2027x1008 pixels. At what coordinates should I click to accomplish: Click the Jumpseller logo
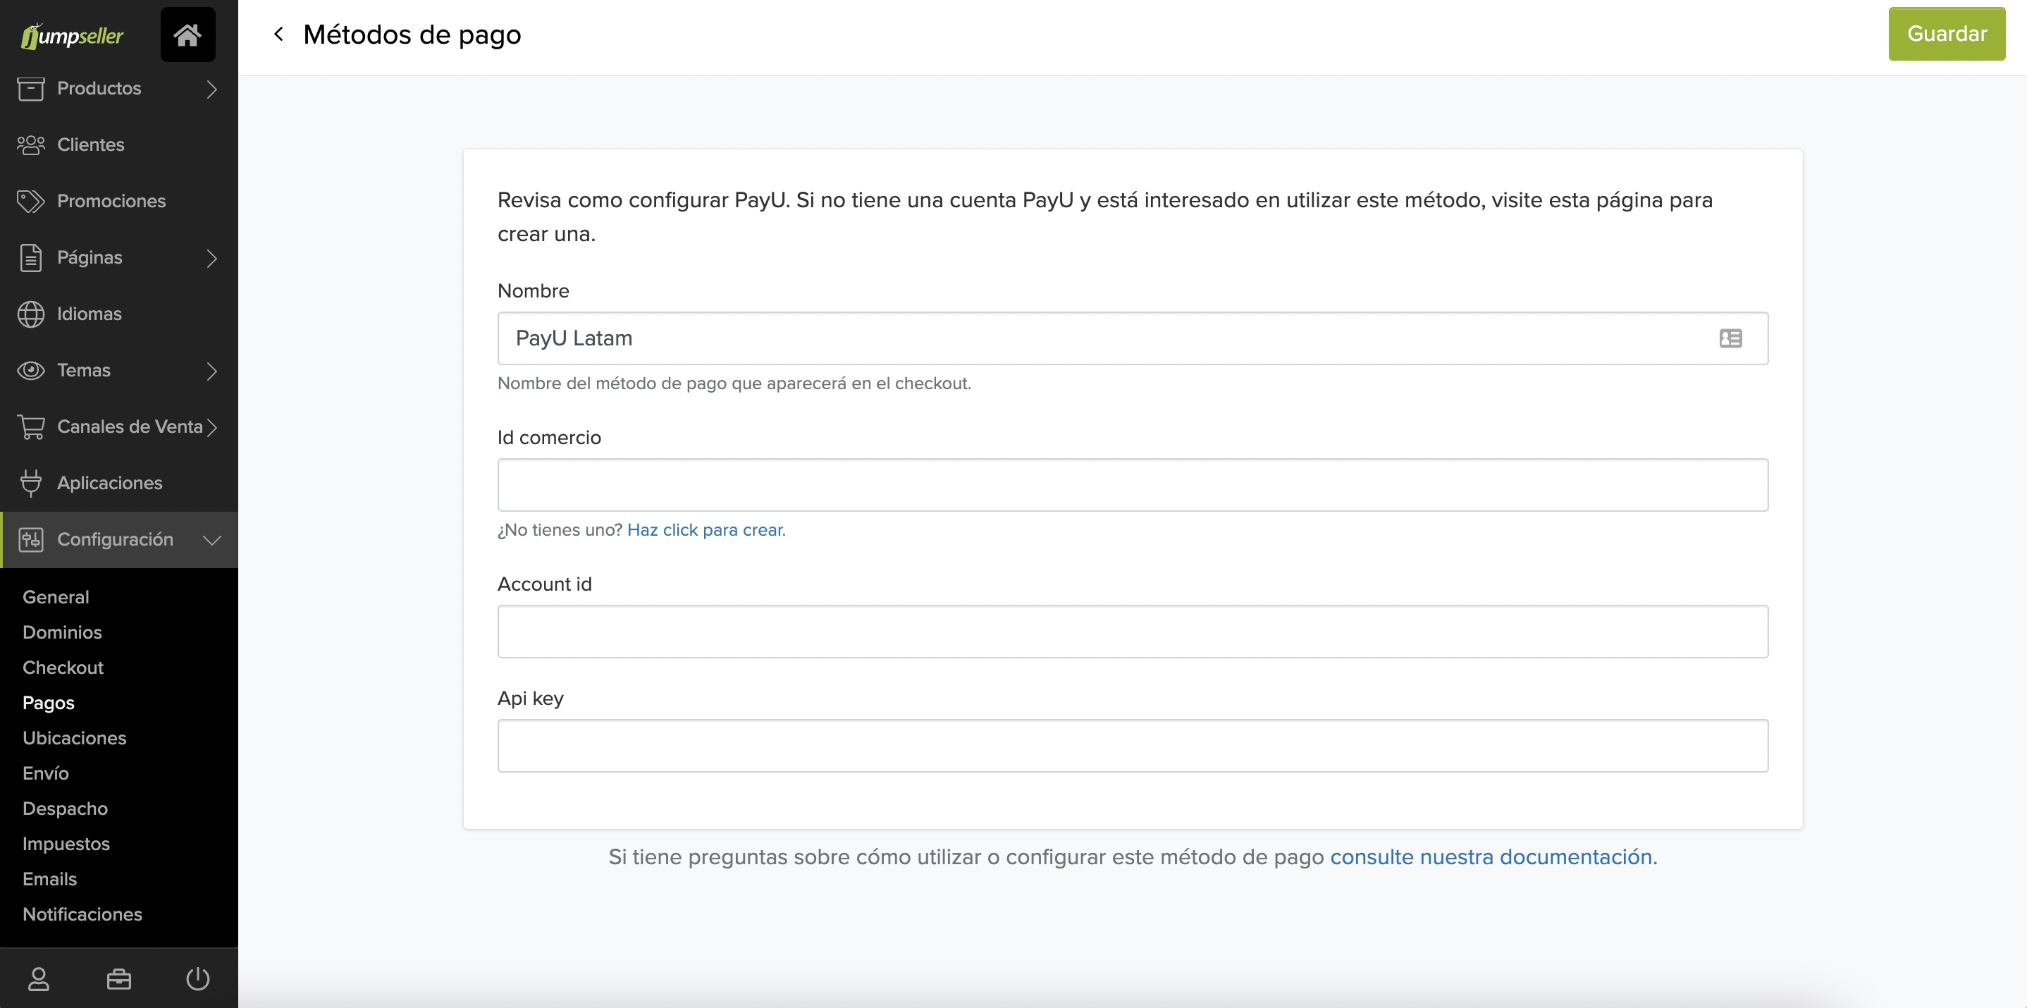point(73,35)
